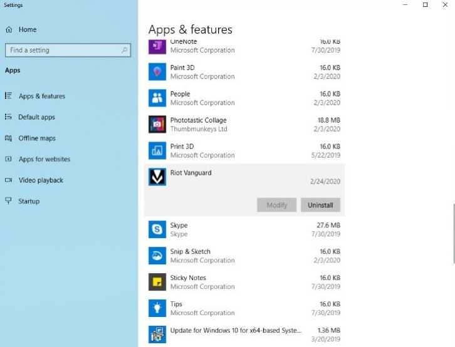Click the Video playback sidebar icon
This screenshot has width=455, height=347.
click(x=8, y=180)
